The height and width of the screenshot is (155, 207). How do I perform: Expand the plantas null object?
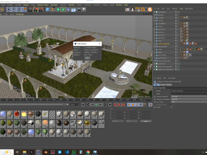[x=154, y=15]
